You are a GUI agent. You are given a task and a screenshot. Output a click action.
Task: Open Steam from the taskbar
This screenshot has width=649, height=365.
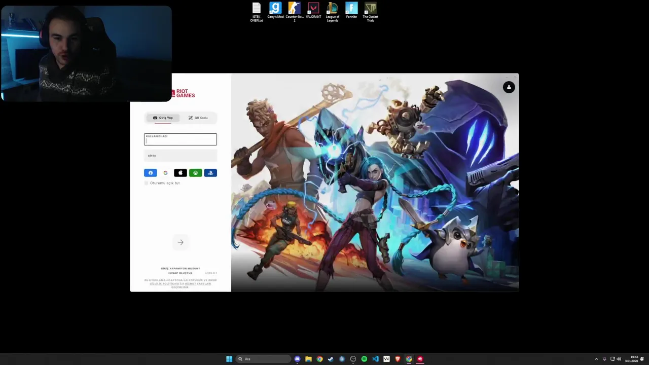[331, 359]
